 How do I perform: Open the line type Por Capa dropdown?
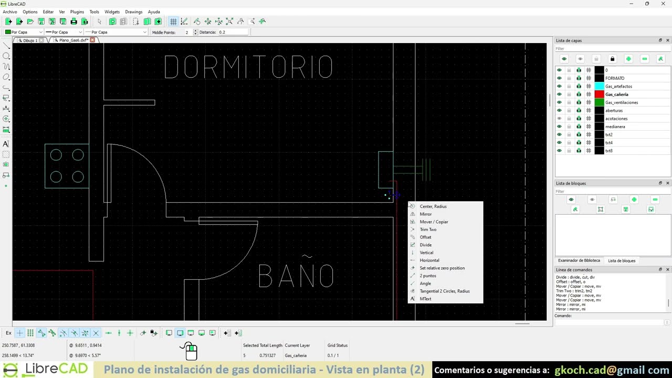point(115,32)
